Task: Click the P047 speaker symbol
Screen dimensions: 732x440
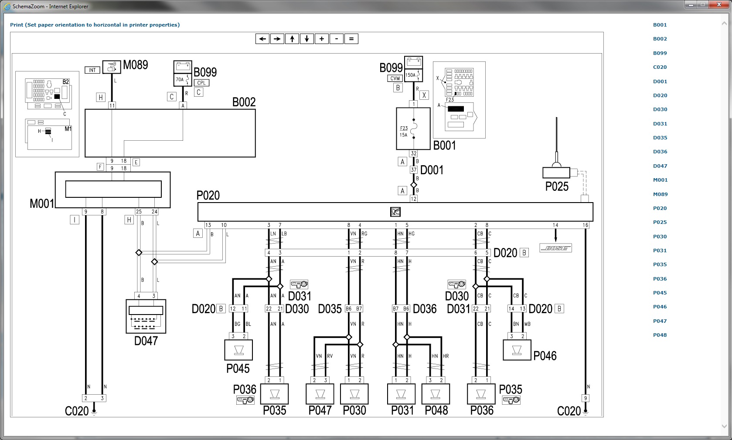Action: [x=320, y=394]
